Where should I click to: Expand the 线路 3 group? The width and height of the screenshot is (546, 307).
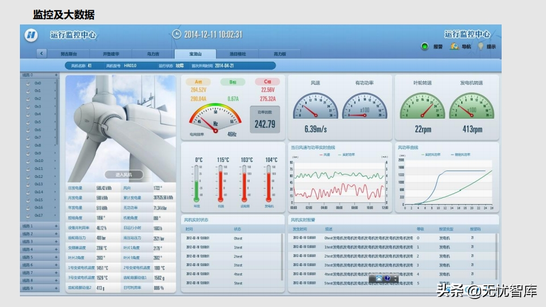click(x=56, y=242)
